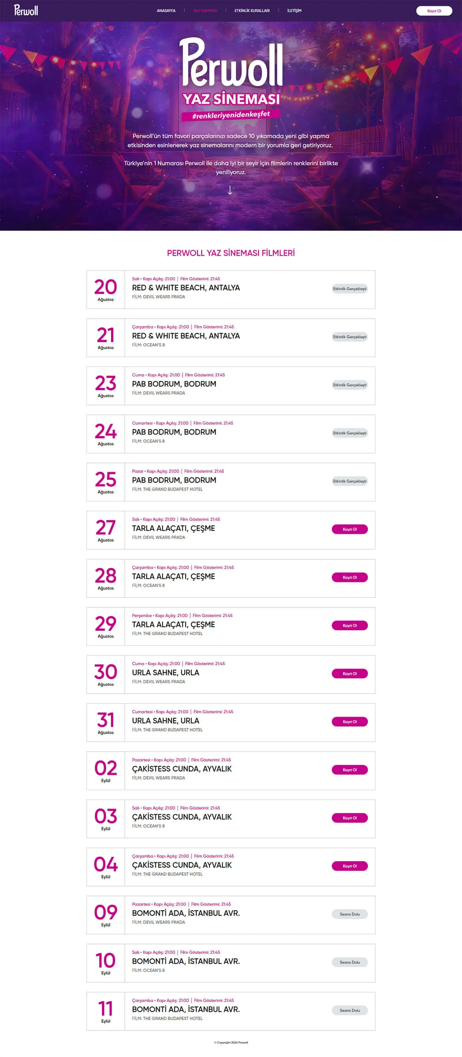Click the down arrow below the hero text
This screenshot has width=462, height=1057.
tap(230, 190)
